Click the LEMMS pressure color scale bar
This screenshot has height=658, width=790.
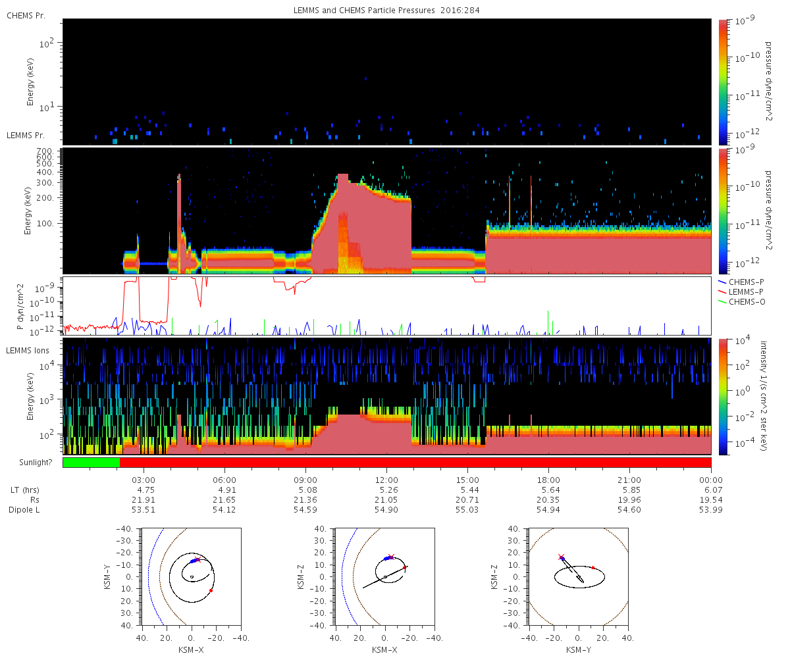(x=723, y=211)
